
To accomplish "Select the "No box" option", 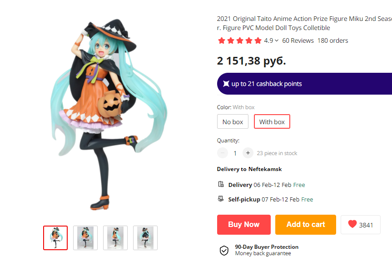I will coord(233,121).
